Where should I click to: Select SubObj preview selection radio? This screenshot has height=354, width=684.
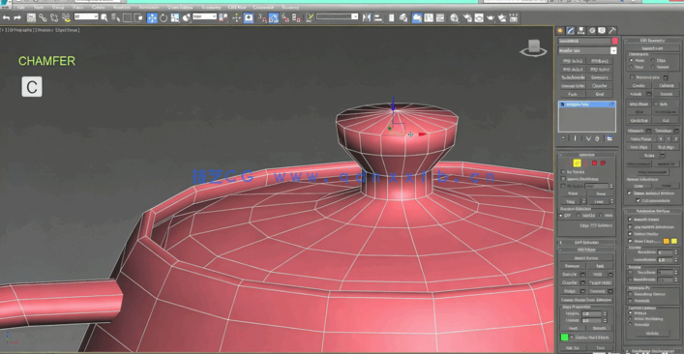click(579, 216)
